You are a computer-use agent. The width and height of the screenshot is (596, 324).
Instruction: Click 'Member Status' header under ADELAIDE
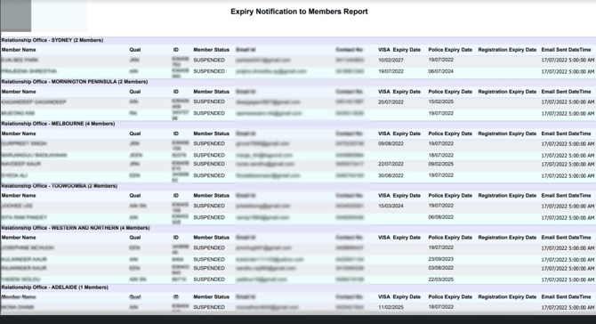click(x=212, y=297)
